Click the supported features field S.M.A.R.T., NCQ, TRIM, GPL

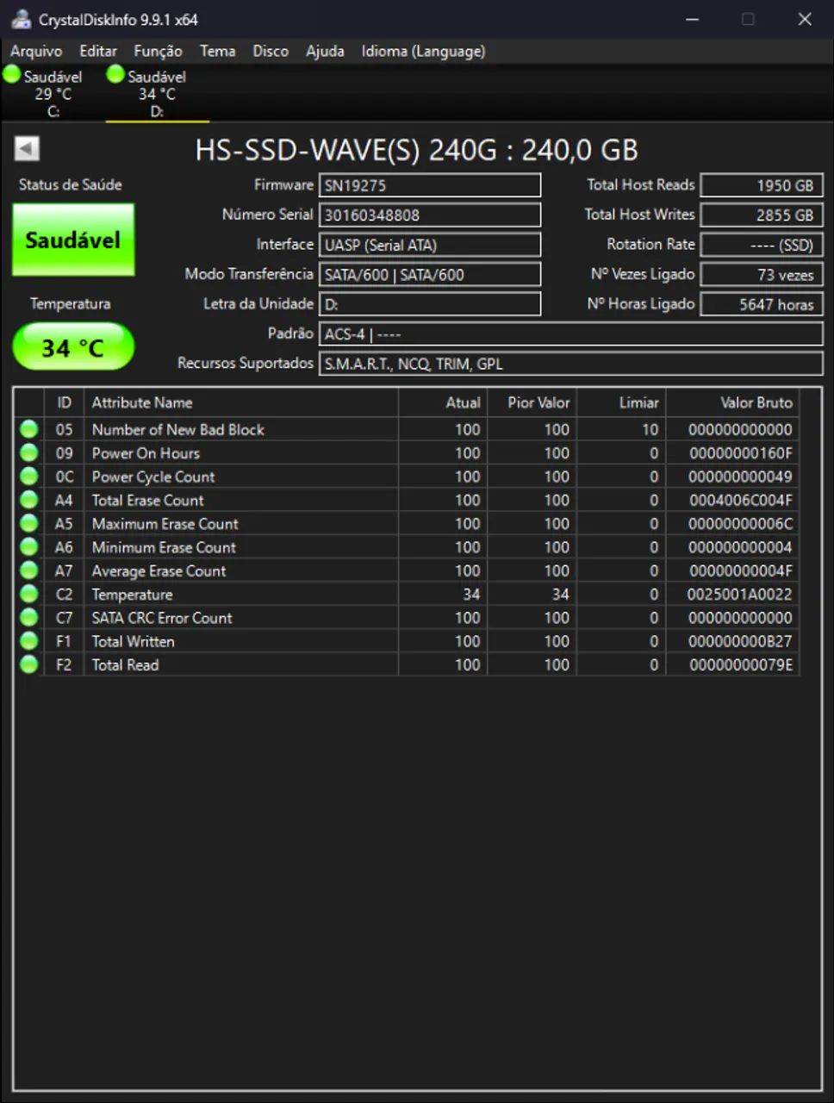pyautogui.click(x=571, y=364)
